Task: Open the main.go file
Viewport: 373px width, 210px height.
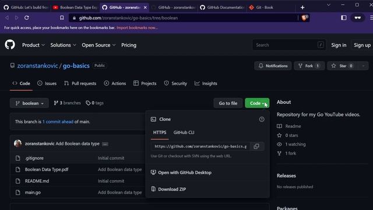Action: (33, 192)
